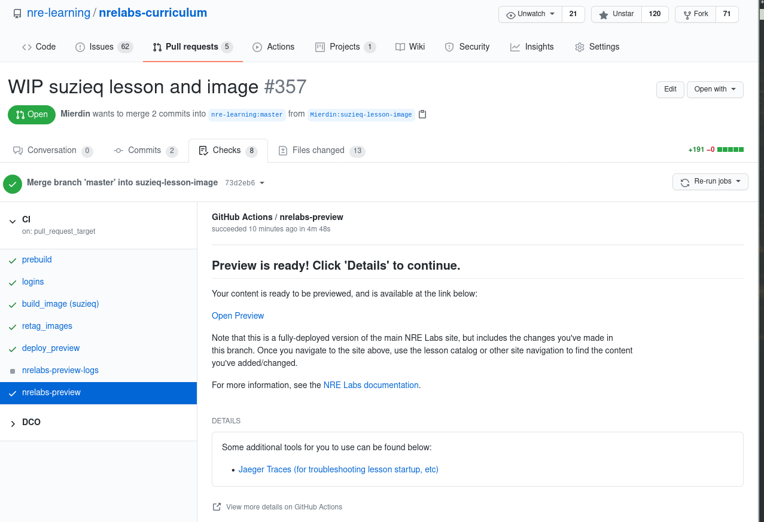Screen dimensions: 764x522
Task: Open the Unwatch notifications dropdown
Action: click(530, 14)
